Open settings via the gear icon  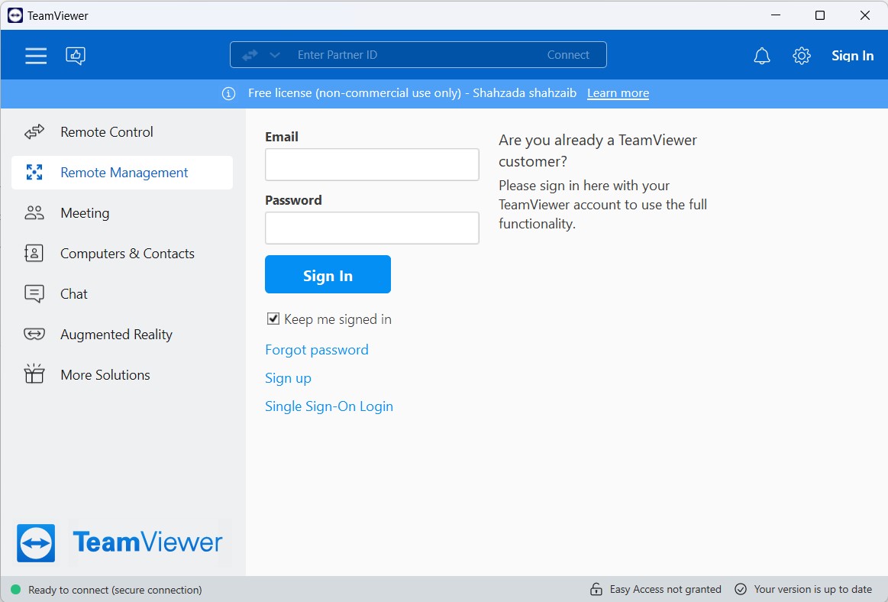801,56
